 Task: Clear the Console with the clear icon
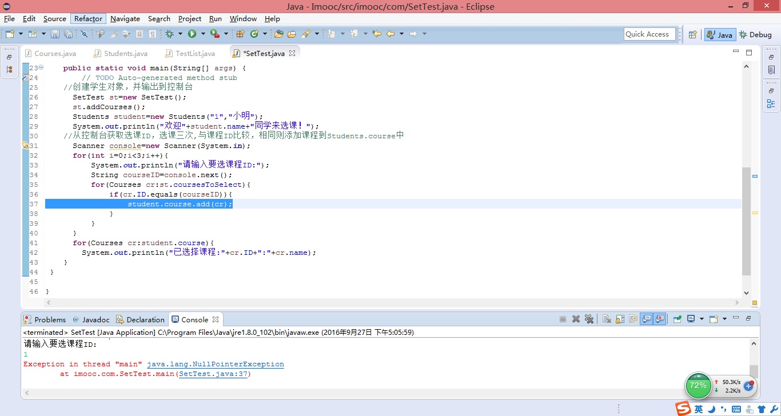coord(607,319)
